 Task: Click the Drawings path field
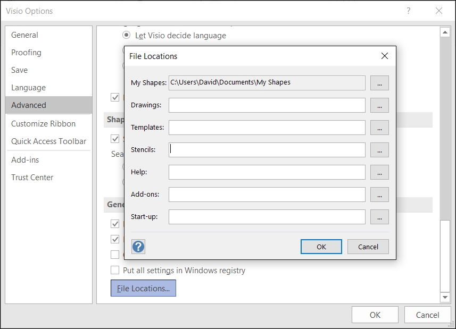click(x=267, y=105)
